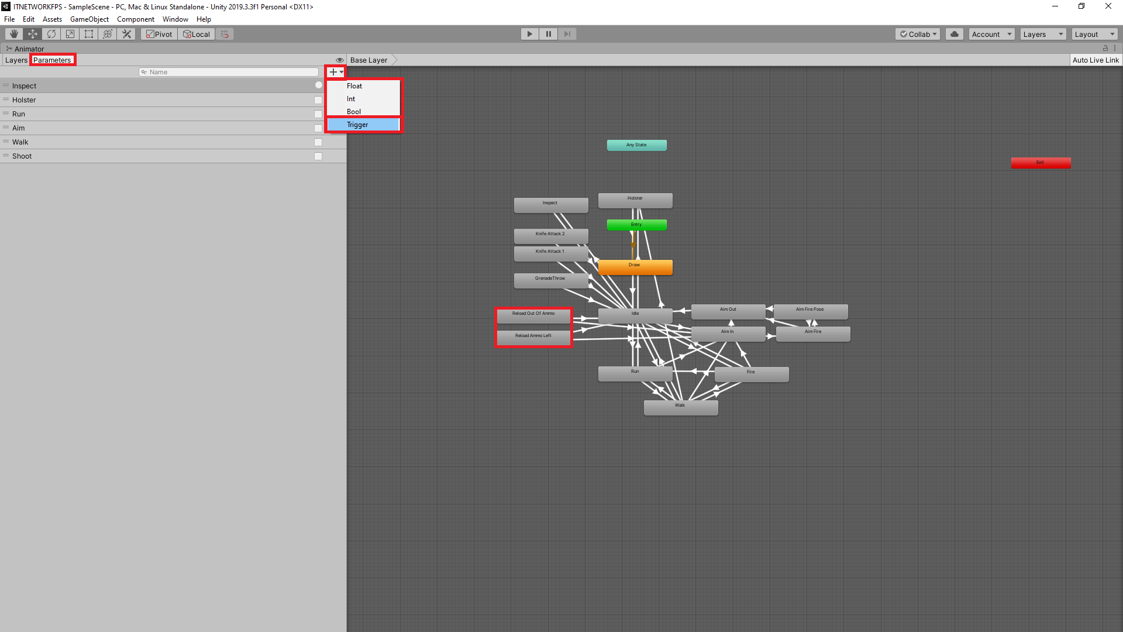Open the add parameter plus dropdown
The image size is (1123, 632).
[x=335, y=71]
